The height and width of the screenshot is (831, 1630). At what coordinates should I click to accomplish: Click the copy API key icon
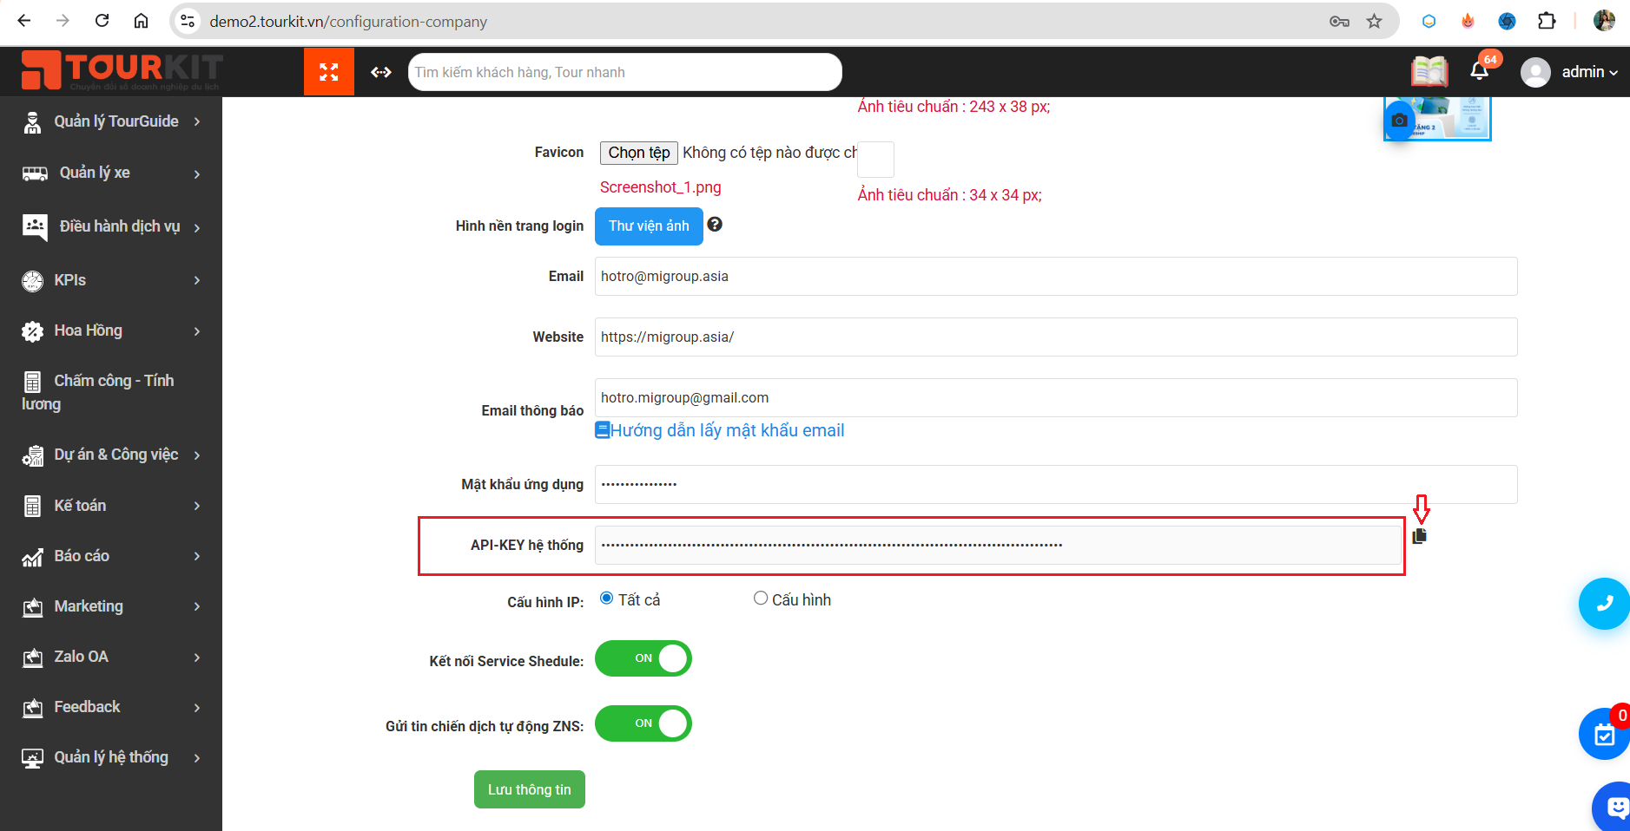click(x=1419, y=536)
